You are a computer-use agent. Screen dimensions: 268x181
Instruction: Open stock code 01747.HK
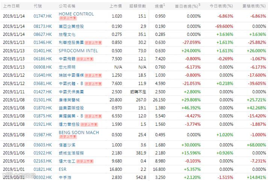point(43,16)
